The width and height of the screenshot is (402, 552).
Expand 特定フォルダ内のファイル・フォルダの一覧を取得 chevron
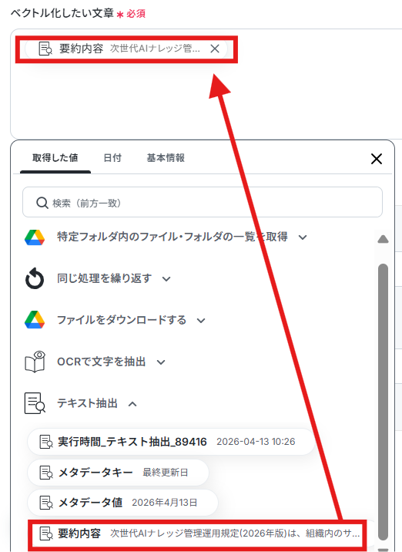coord(303,237)
